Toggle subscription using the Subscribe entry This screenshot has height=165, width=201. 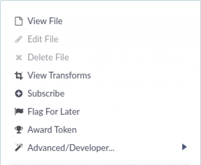(x=100, y=93)
